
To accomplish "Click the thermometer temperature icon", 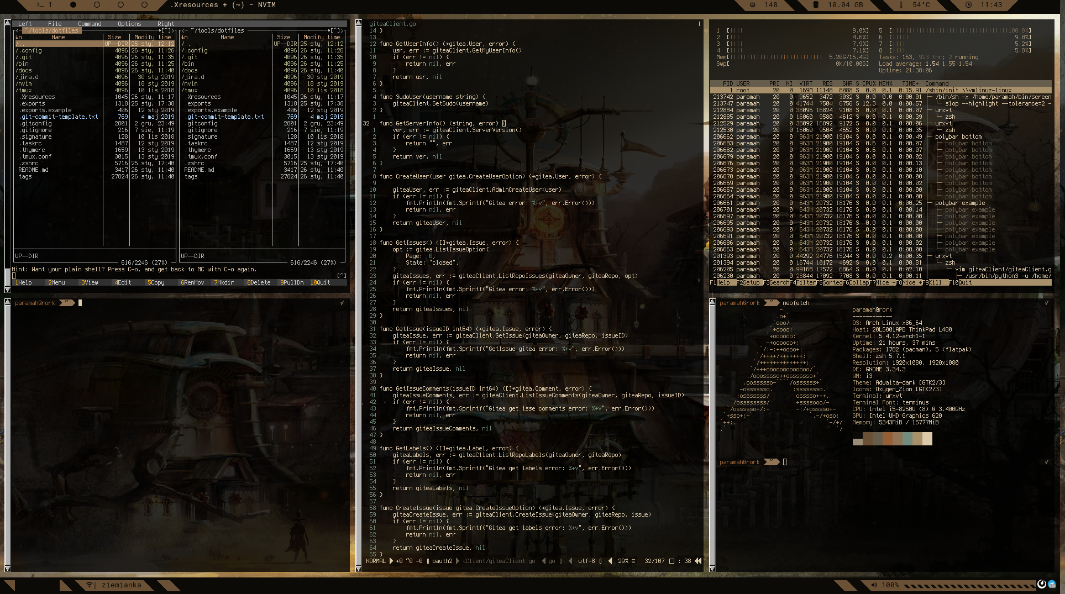I will (x=901, y=5).
